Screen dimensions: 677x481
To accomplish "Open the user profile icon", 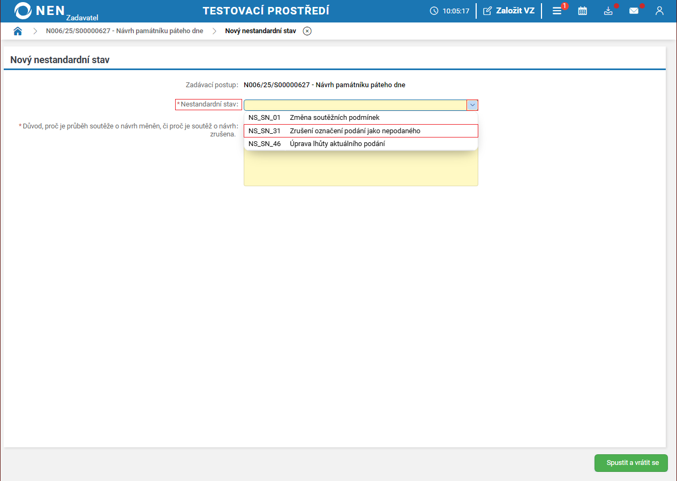I will [659, 11].
